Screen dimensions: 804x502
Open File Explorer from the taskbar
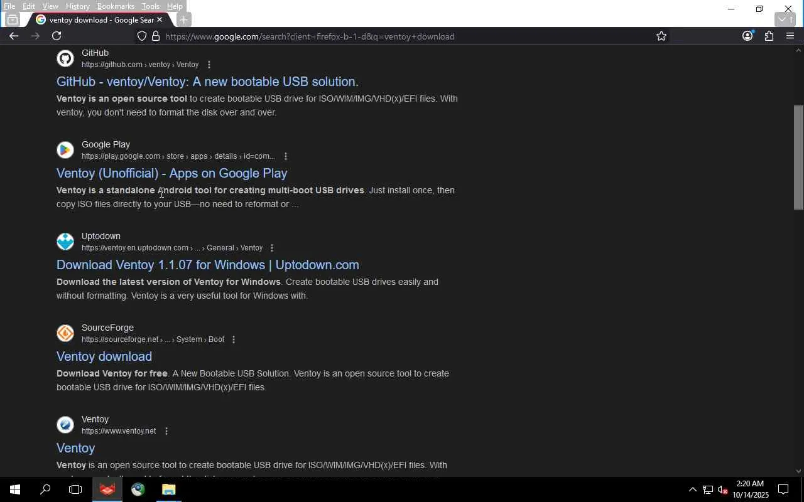click(x=168, y=489)
